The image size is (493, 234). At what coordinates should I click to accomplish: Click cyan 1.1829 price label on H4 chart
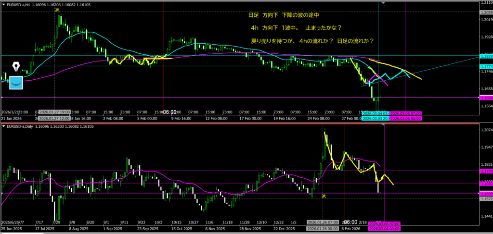[x=485, y=56]
